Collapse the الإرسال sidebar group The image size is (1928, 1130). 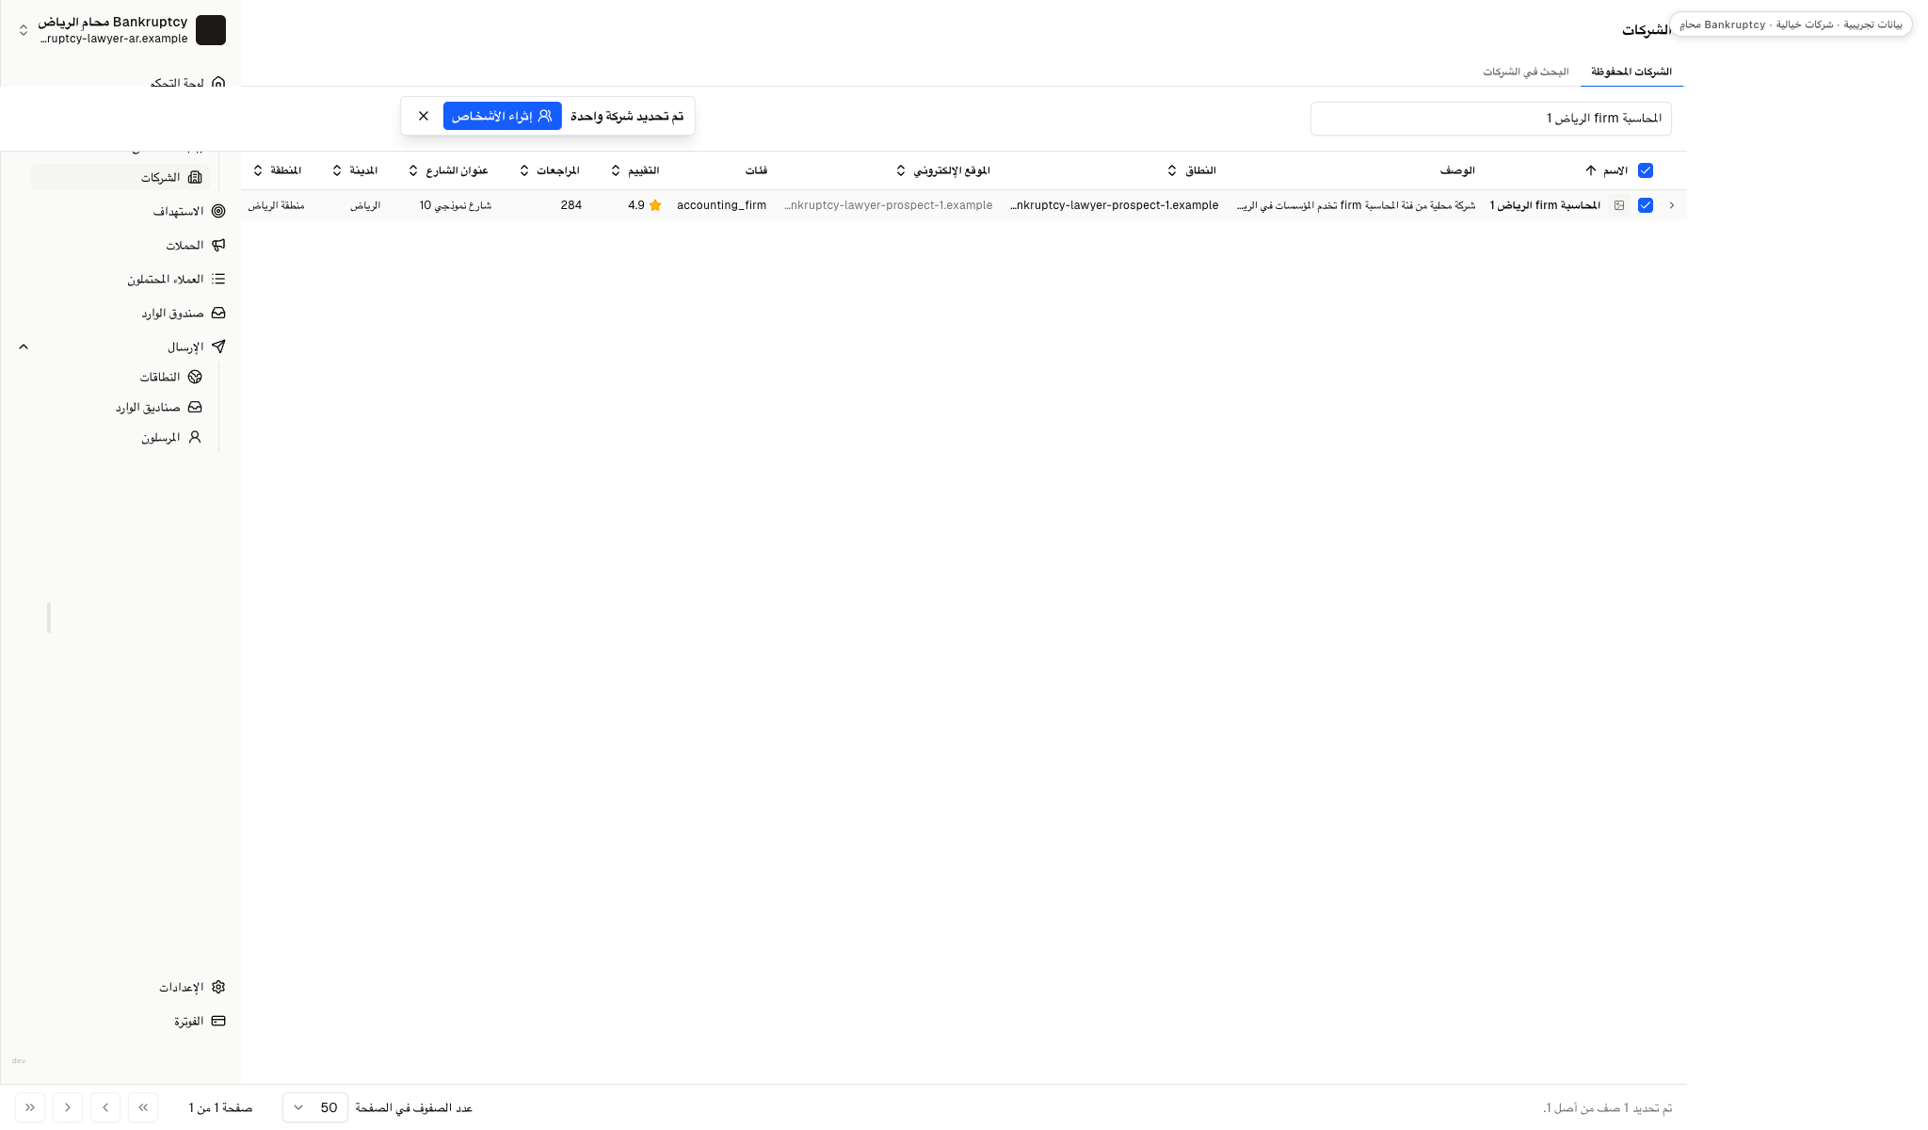click(x=24, y=347)
